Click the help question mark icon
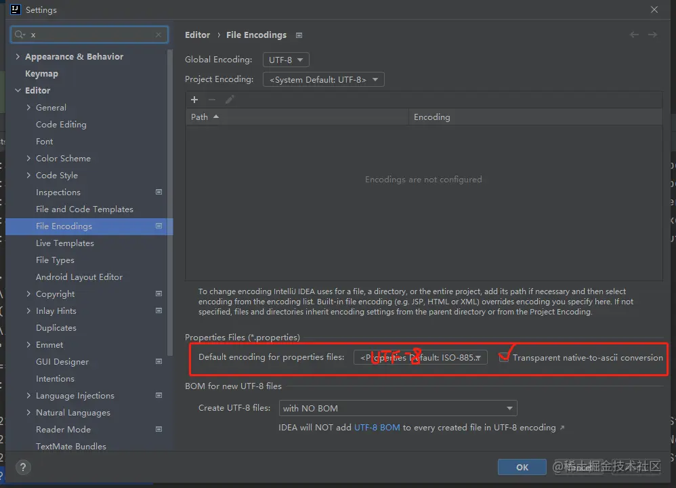This screenshot has width=676, height=488. tap(23, 467)
